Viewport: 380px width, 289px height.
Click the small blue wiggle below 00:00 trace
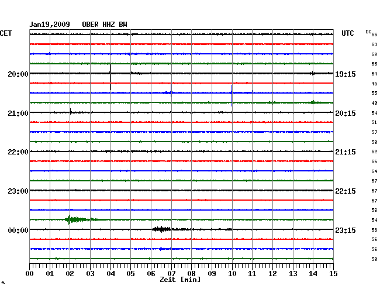pyautogui.click(x=162, y=249)
